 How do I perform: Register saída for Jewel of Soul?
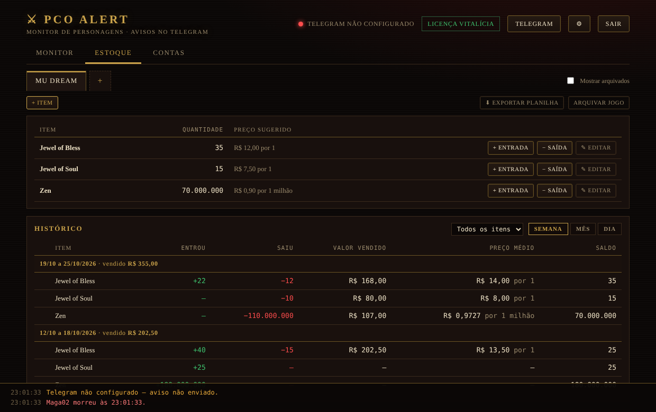point(554,169)
